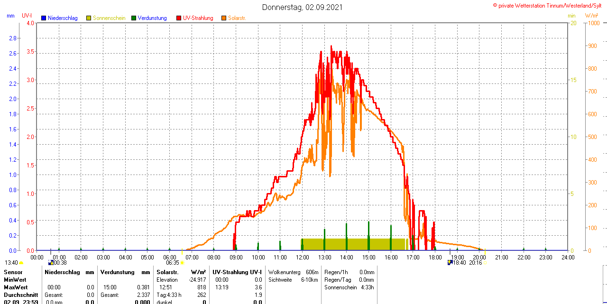
Task: Select the orange Solarstr. legend square
Action: [224, 18]
